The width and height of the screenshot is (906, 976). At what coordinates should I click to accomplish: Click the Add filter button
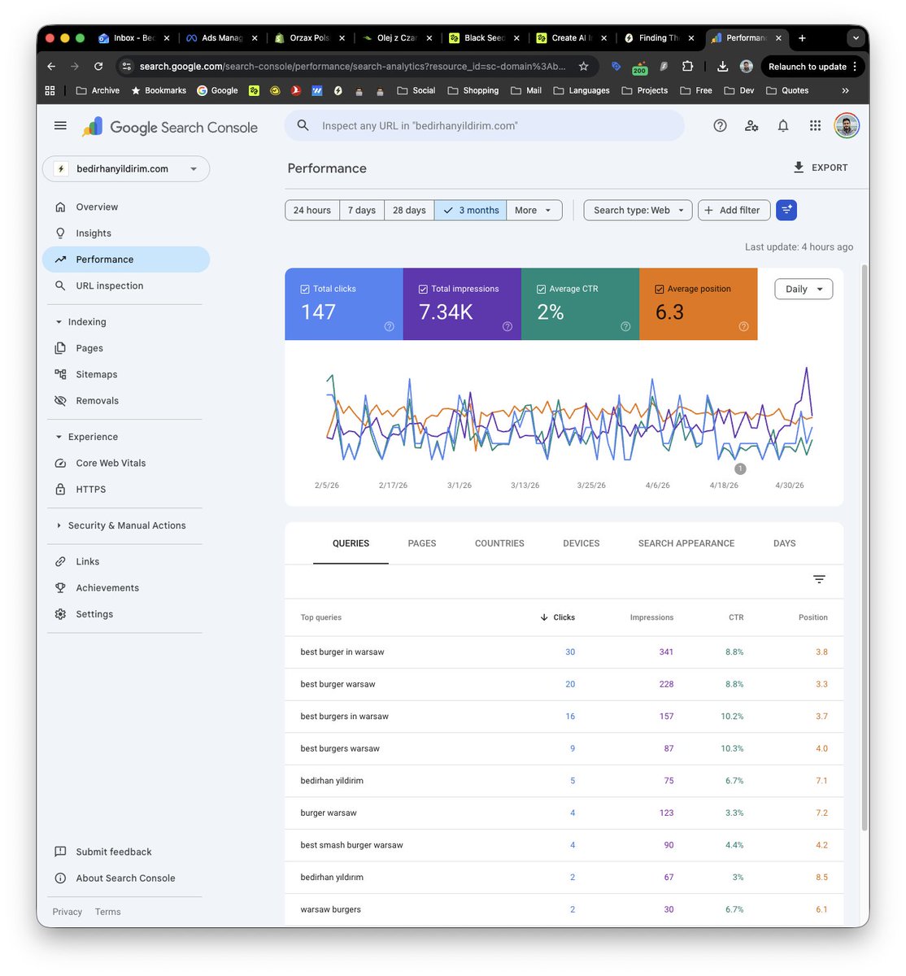coord(734,210)
